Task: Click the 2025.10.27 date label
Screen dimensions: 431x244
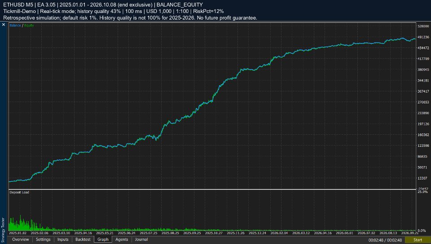Action: pyautogui.click(x=214, y=233)
